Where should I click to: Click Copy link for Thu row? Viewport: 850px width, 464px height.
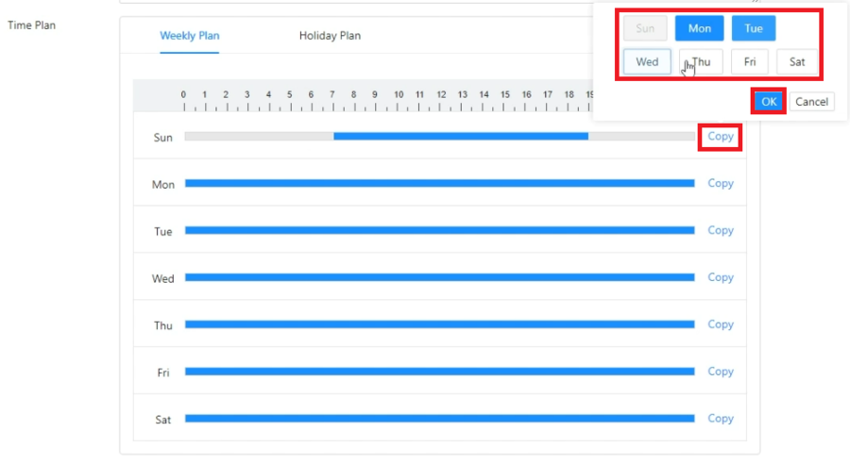[x=721, y=324]
